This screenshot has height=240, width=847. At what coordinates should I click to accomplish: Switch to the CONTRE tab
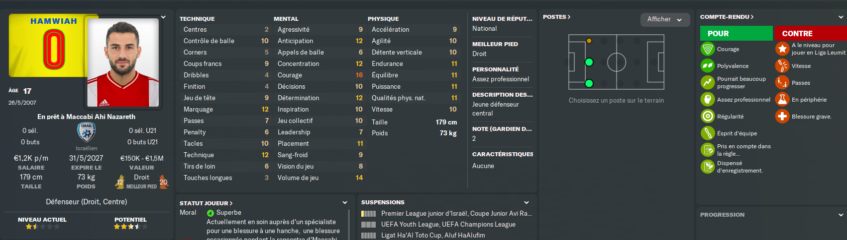click(810, 33)
